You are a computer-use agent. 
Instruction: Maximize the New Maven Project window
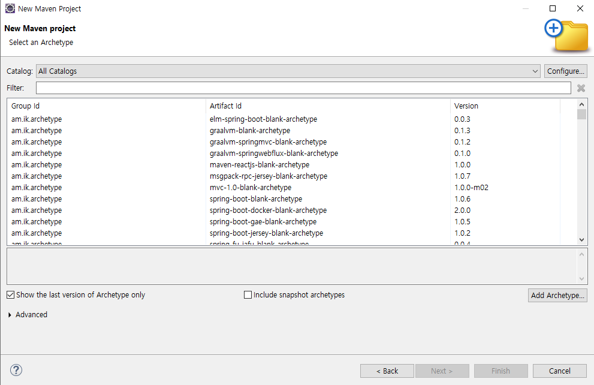coord(553,8)
